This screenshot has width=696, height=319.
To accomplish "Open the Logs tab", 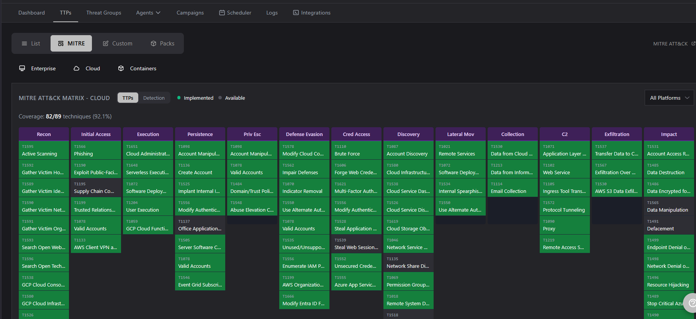I will [x=272, y=13].
